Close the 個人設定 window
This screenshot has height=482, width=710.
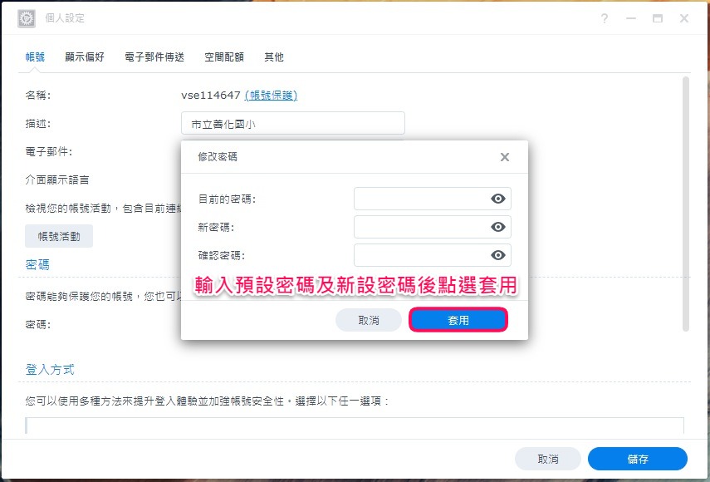click(684, 18)
